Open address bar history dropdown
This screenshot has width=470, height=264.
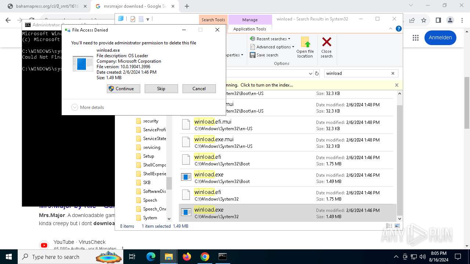click(310, 73)
